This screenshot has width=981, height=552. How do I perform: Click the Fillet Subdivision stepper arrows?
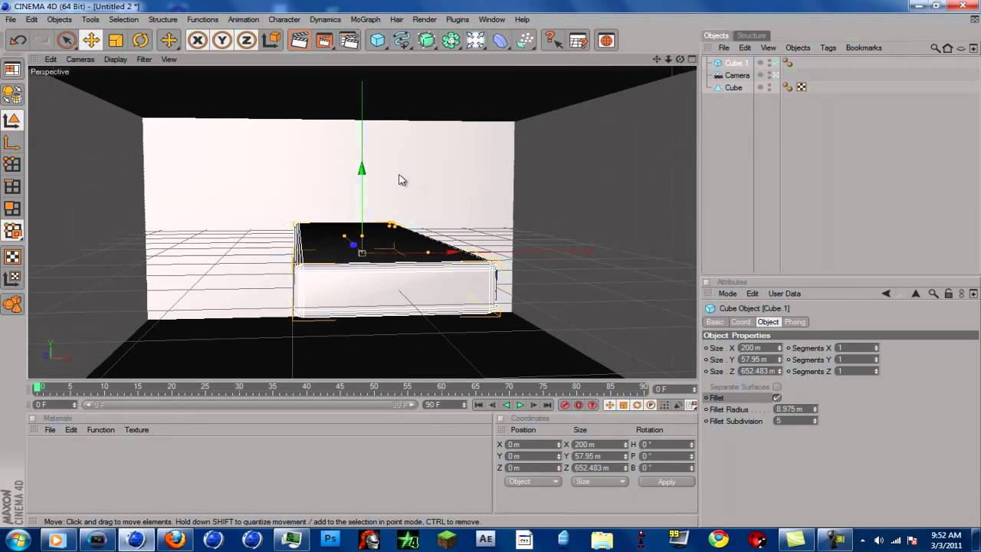click(x=815, y=421)
